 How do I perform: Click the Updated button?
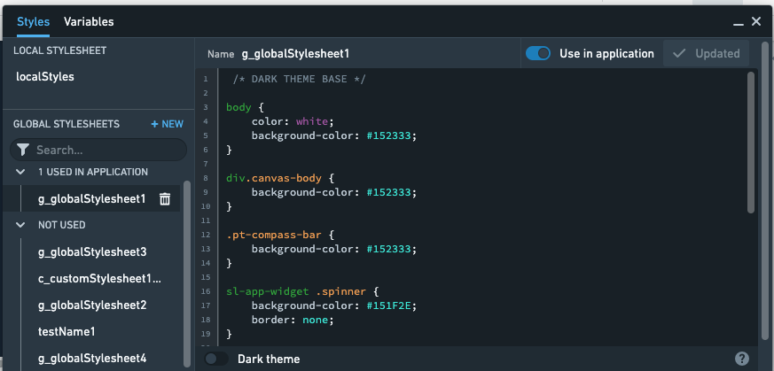pyautogui.click(x=707, y=53)
